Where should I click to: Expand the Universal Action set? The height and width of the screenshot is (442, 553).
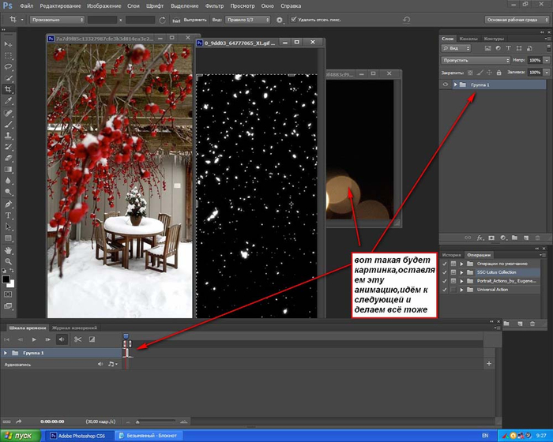pos(461,290)
